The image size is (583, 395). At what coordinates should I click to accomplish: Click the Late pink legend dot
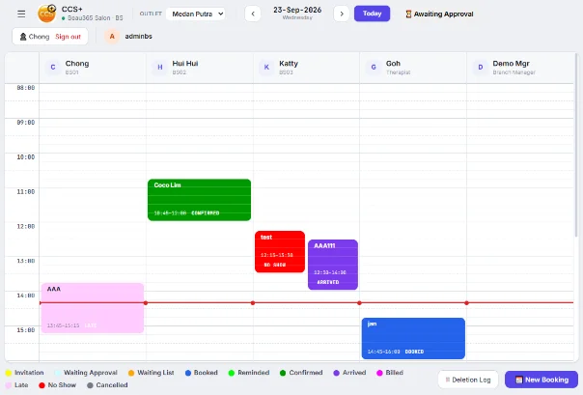(x=9, y=385)
